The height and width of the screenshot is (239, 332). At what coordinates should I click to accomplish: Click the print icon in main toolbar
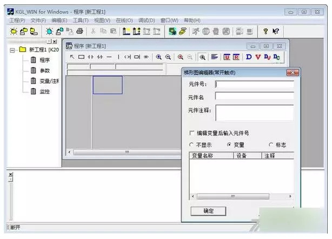coord(79,31)
